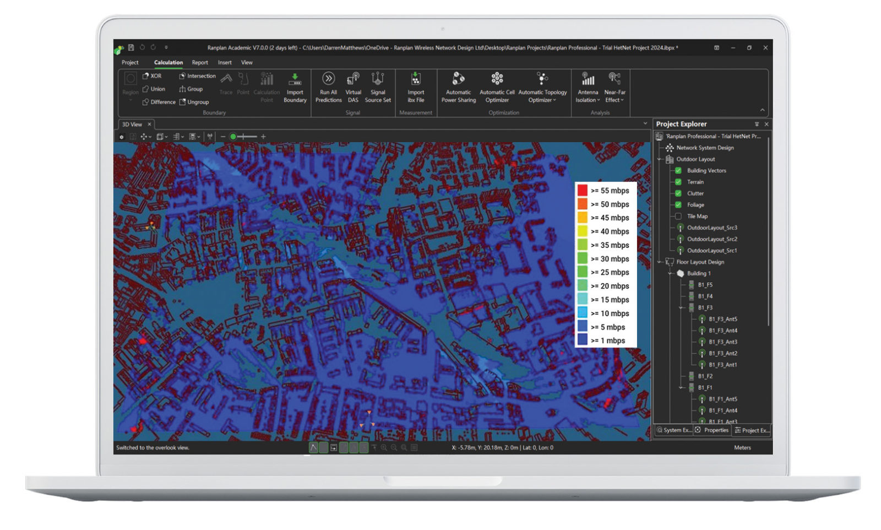This screenshot has height=530, width=881.
Task: Open the Insert ribbon tab
Action: 225,63
